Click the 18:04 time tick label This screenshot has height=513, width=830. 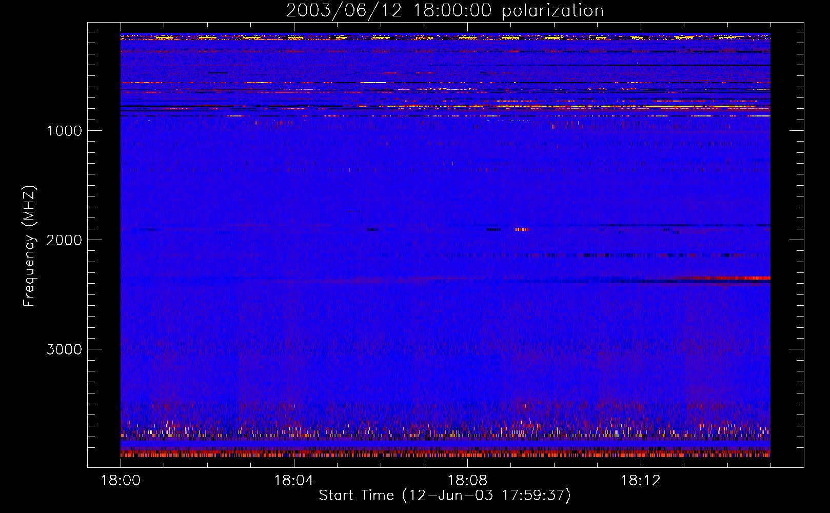click(x=293, y=481)
